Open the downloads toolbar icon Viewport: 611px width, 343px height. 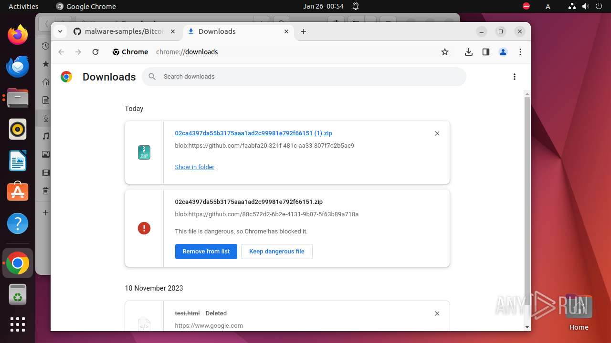click(469, 52)
